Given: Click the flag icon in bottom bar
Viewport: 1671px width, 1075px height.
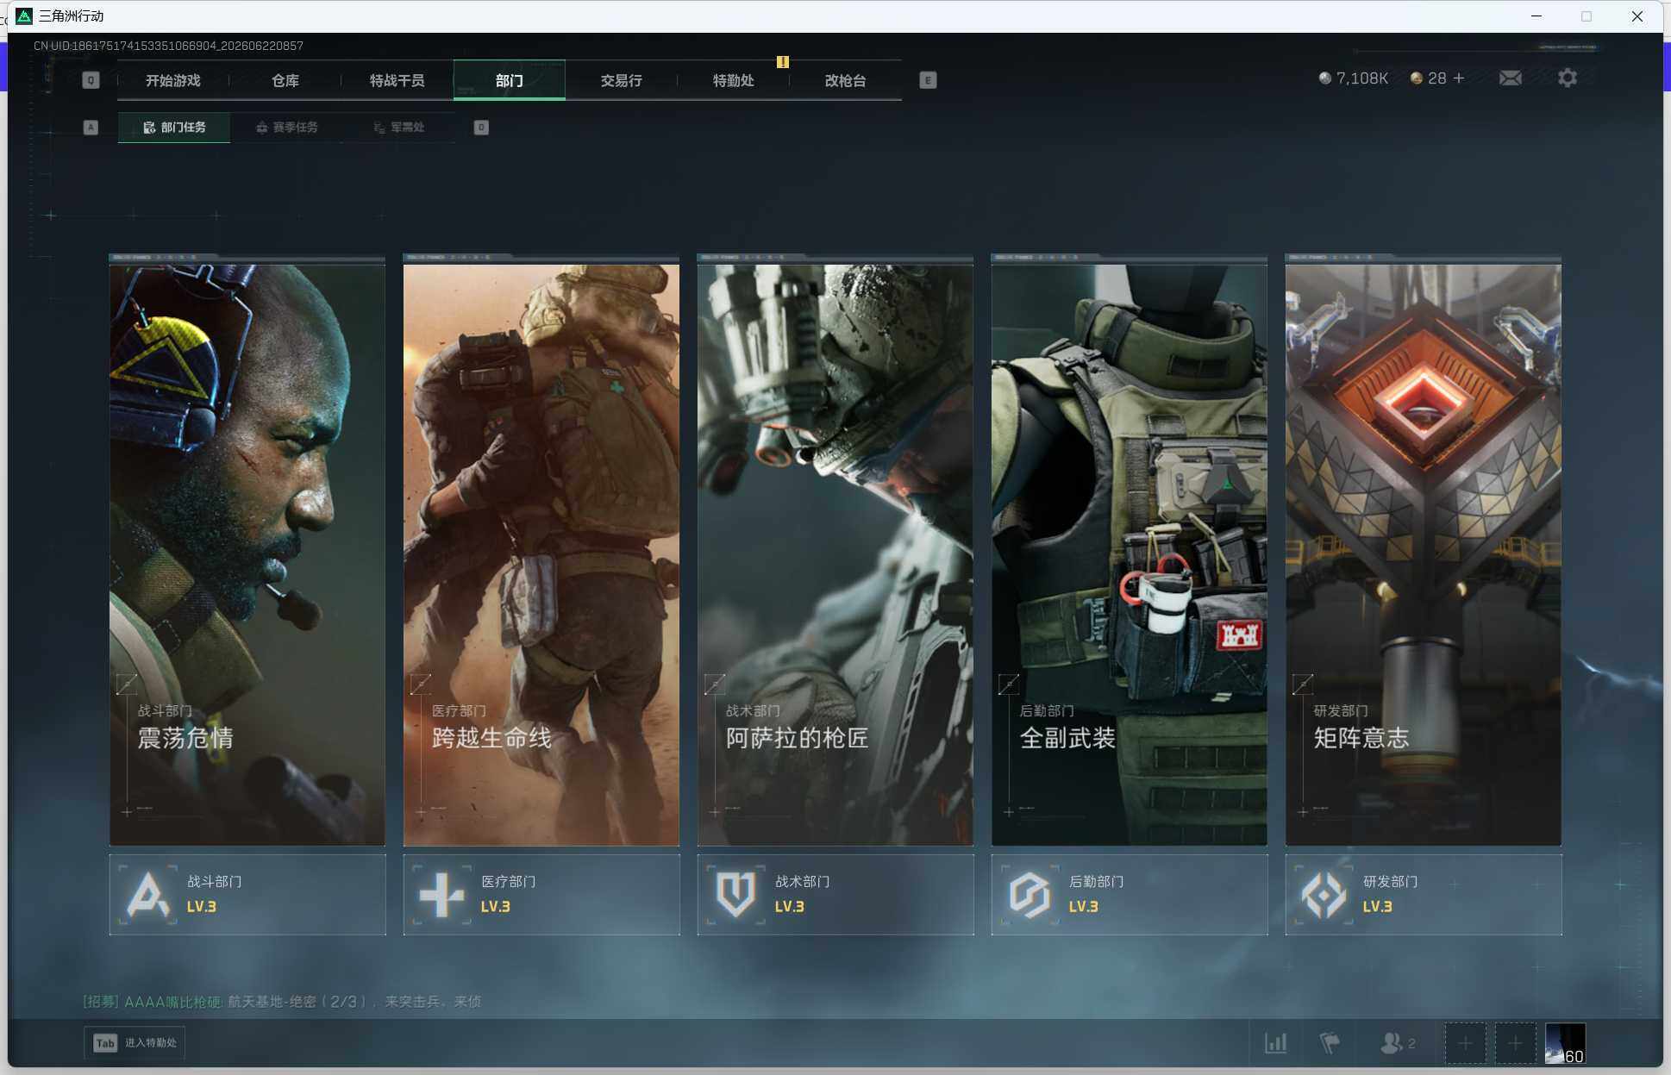Looking at the screenshot, I should point(1330,1043).
